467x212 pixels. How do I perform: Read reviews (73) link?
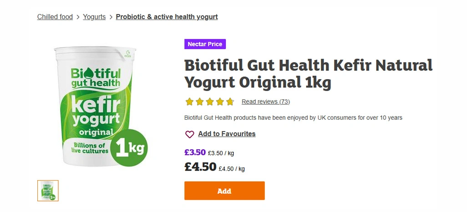pos(266,102)
